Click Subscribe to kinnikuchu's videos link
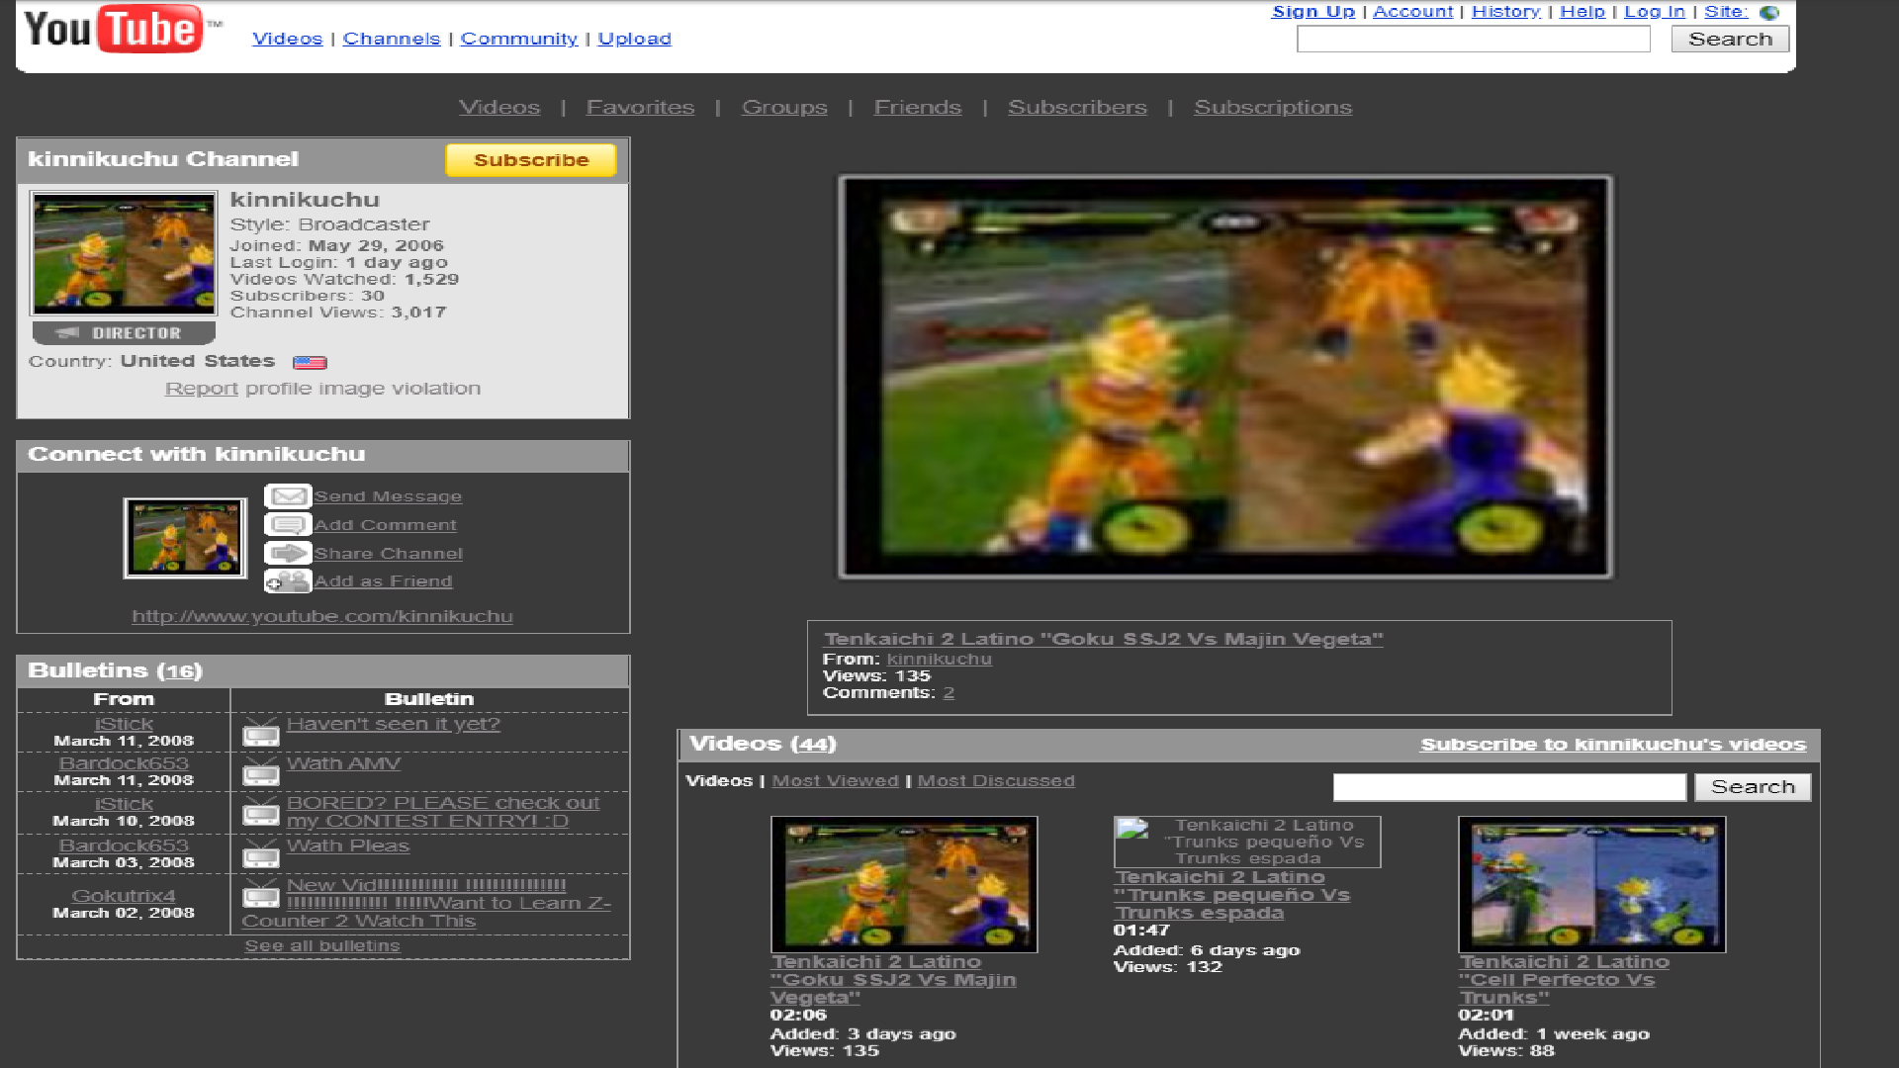 (x=1613, y=745)
